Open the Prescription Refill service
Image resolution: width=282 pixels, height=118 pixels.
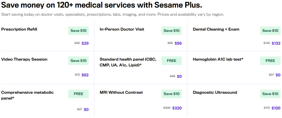click(x=19, y=29)
